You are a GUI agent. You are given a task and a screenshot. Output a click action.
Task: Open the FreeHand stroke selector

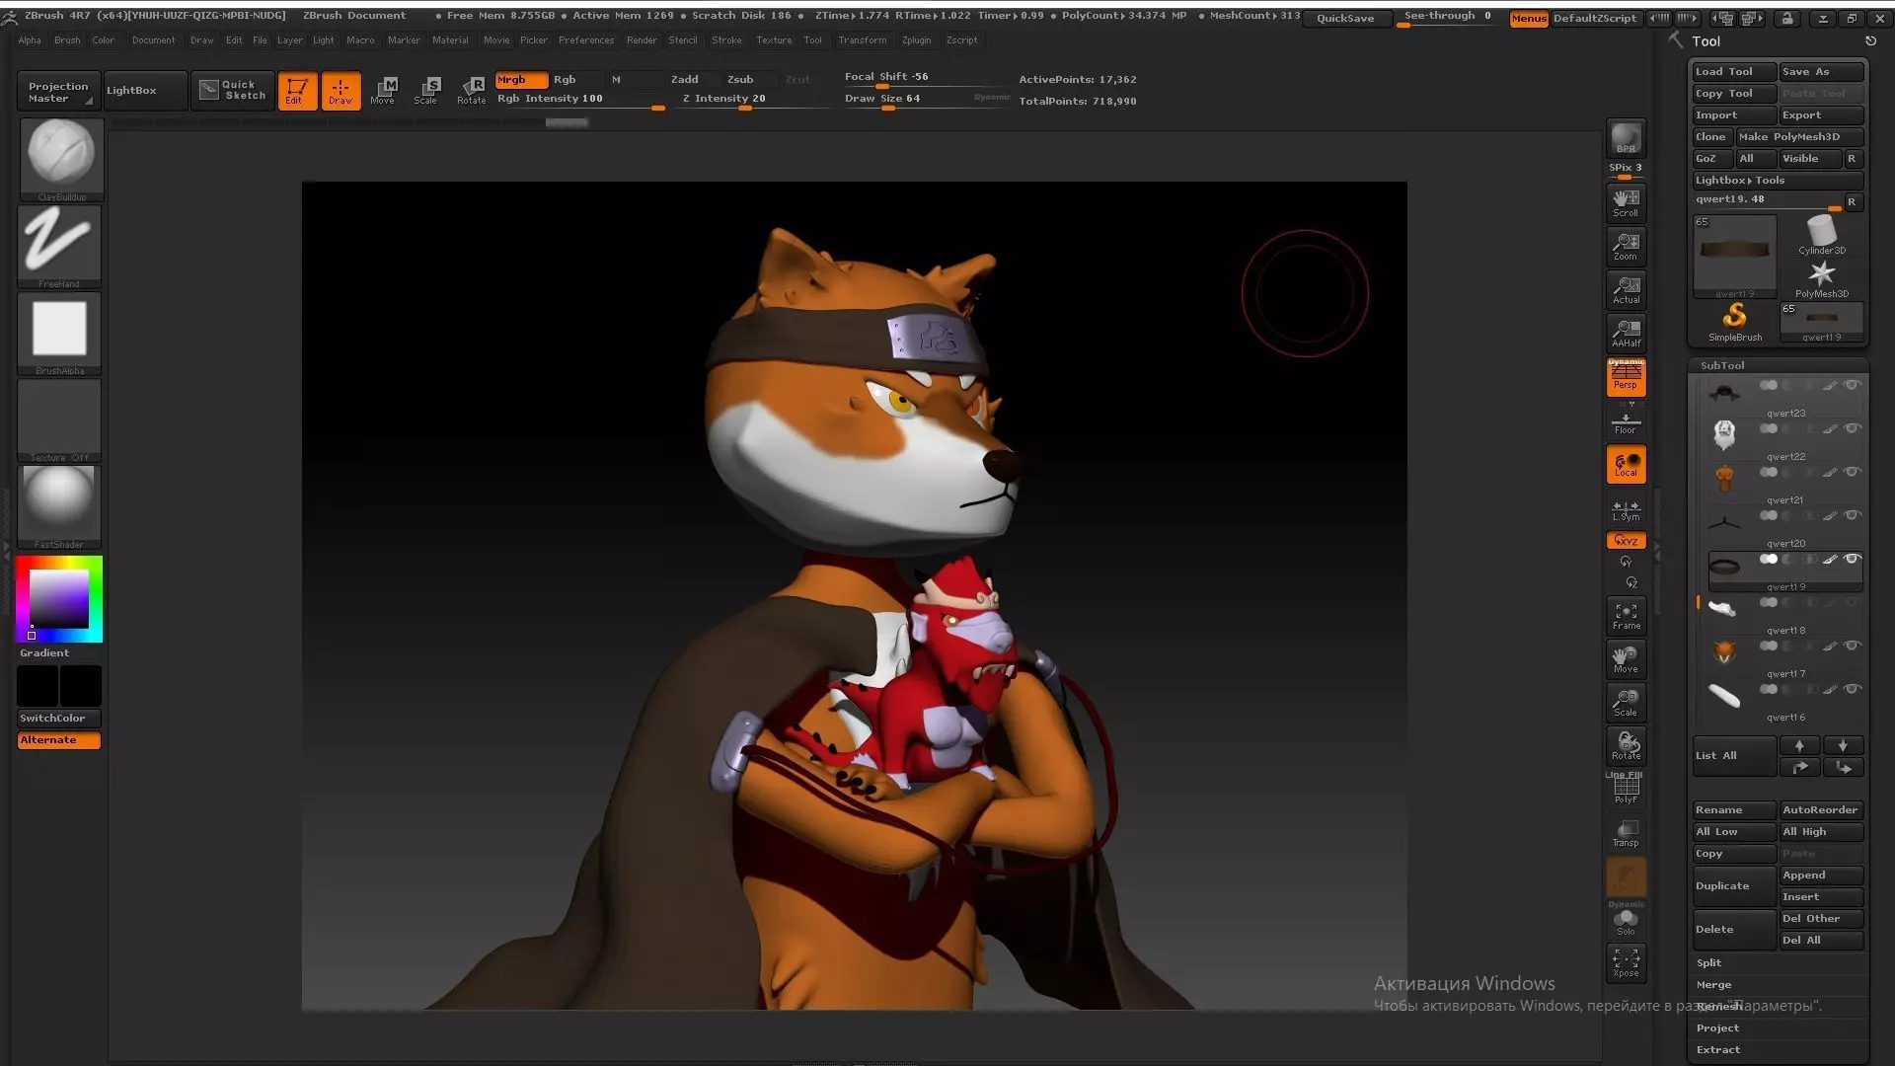(59, 247)
